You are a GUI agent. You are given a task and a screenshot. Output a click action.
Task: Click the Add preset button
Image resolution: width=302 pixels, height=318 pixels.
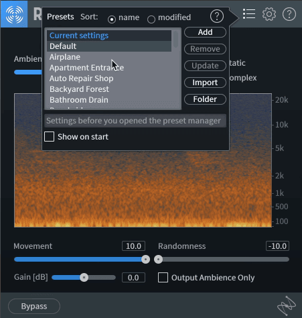click(205, 32)
